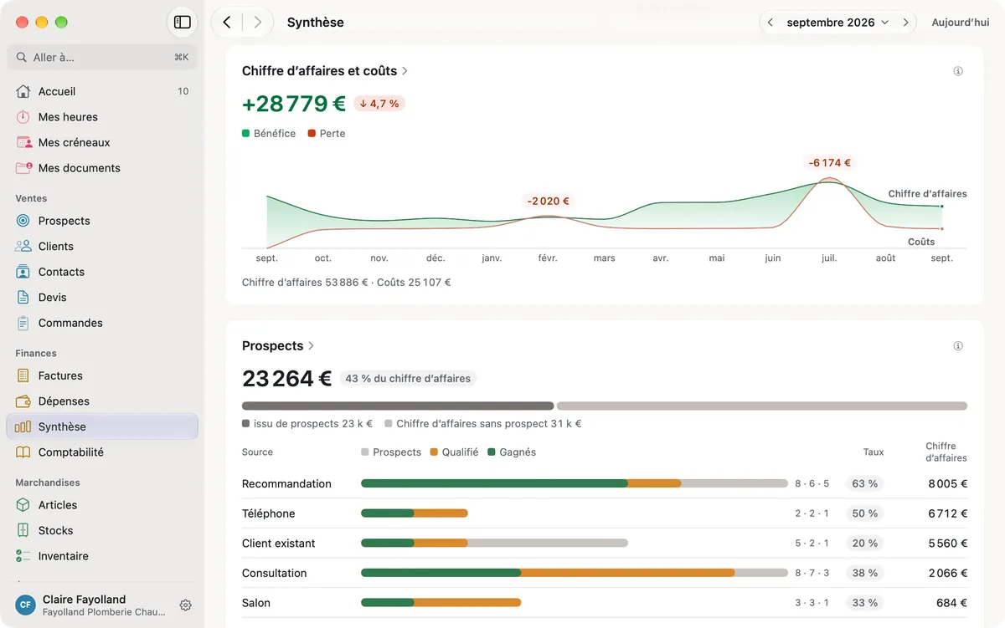Click the 6 712 € revenue value
This screenshot has height=628, width=1005.
coord(947,513)
